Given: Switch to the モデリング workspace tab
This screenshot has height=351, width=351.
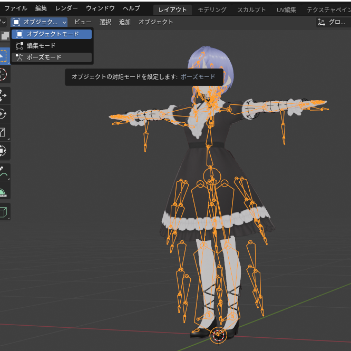Looking at the screenshot, I should point(212,10).
